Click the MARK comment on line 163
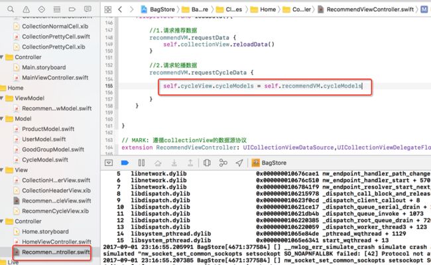The image size is (431, 265). tap(184, 140)
